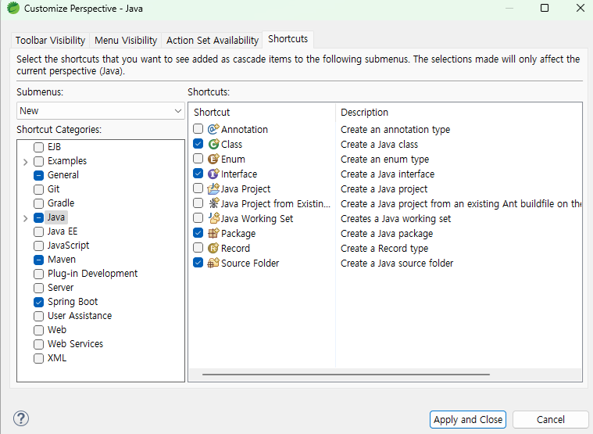593x434 pixels.
Task: Select the Spring Boot category label
Action: [73, 302]
